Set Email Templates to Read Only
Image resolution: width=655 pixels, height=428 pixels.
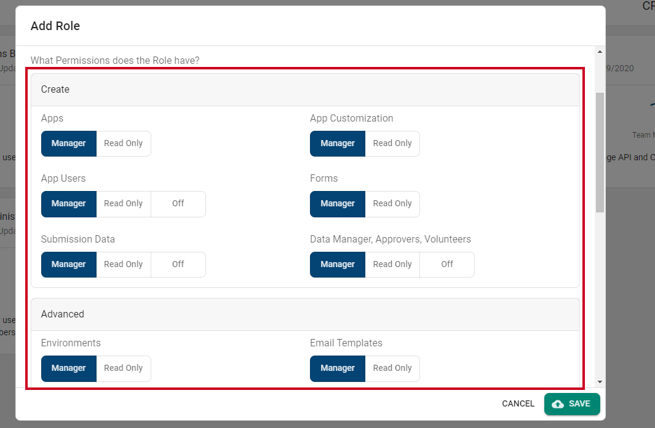point(392,368)
